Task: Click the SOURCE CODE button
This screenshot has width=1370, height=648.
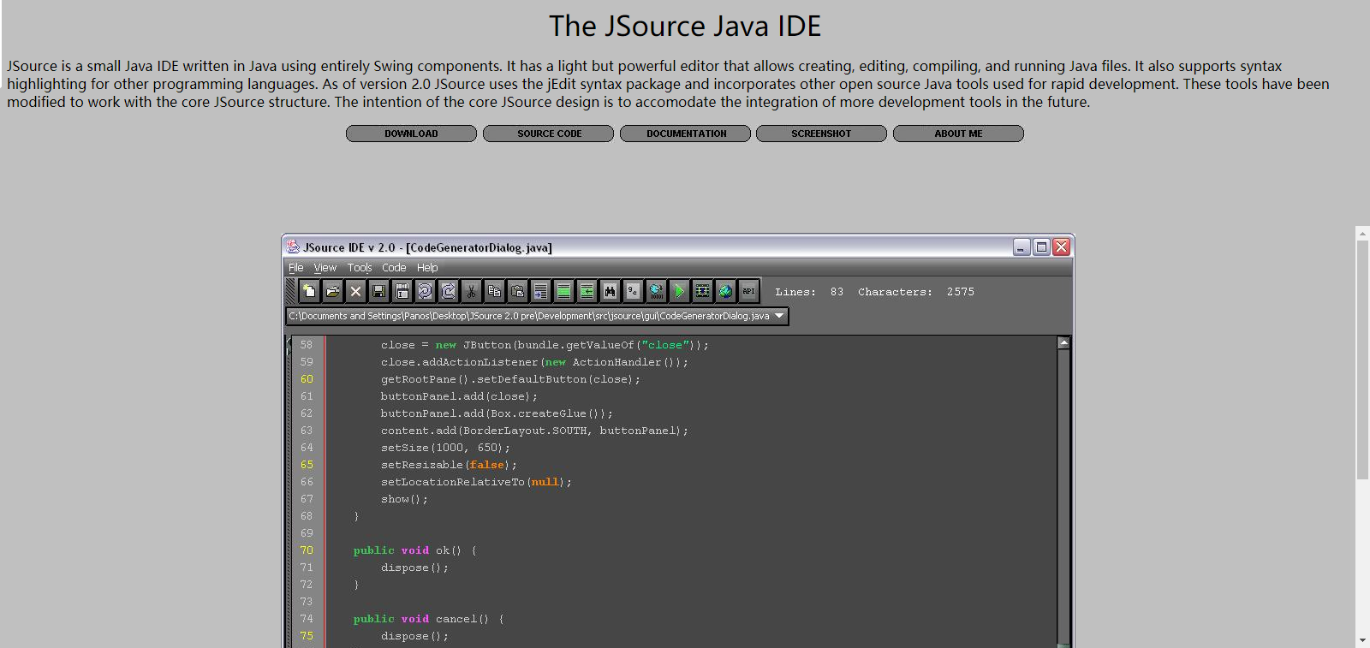Action: click(548, 134)
